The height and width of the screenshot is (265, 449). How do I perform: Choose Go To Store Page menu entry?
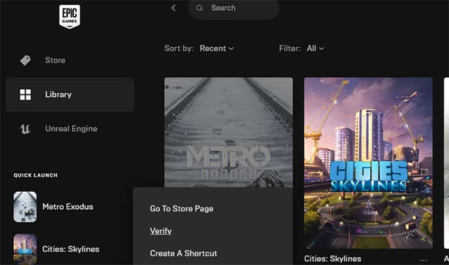click(x=182, y=208)
